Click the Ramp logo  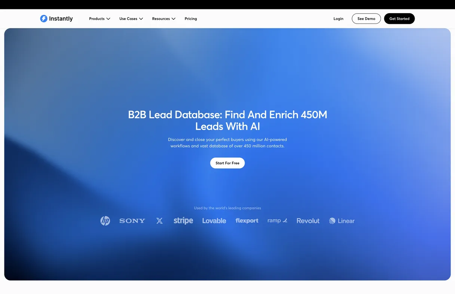(277, 220)
